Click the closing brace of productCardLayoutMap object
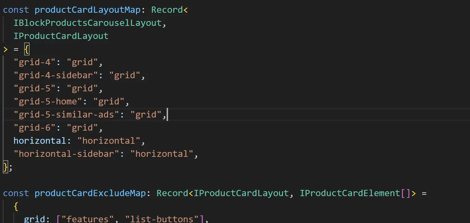470x223 pixels. click(5, 167)
